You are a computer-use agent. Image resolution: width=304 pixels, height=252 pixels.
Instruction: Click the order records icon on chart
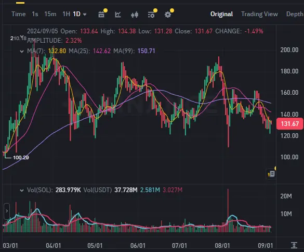point(271,174)
